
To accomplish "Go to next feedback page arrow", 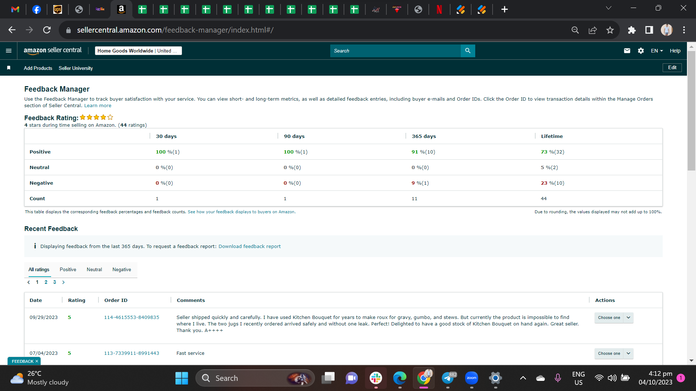I will point(63,282).
